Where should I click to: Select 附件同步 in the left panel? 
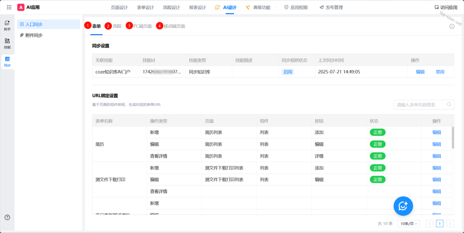point(34,35)
